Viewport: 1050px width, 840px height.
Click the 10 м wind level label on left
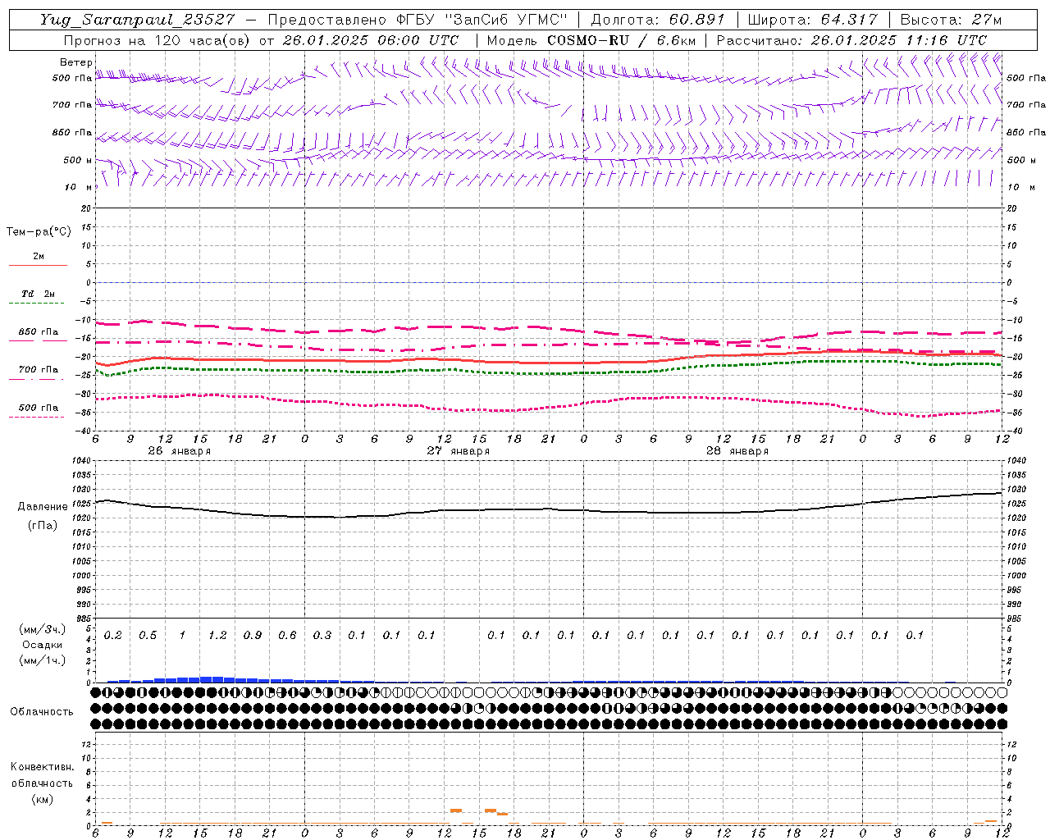coord(79,188)
